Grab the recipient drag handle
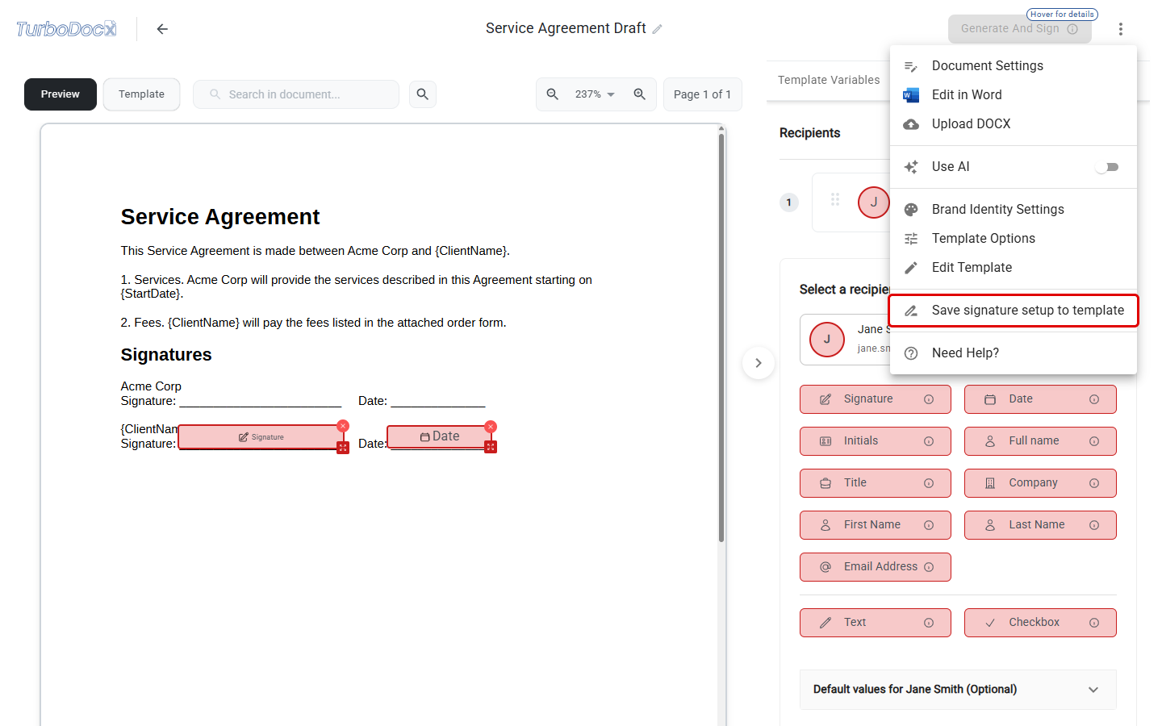The width and height of the screenshot is (1162, 726). 835,199
